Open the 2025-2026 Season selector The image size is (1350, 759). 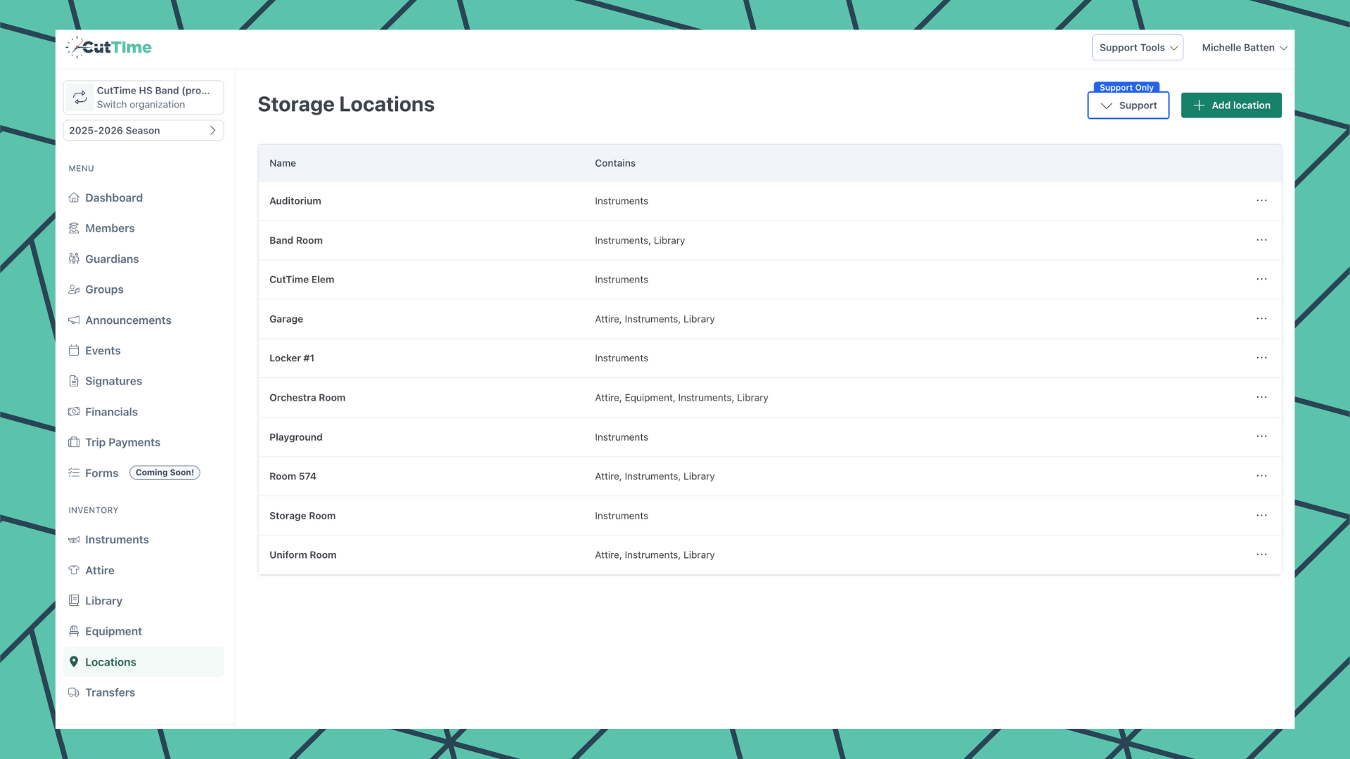(143, 130)
